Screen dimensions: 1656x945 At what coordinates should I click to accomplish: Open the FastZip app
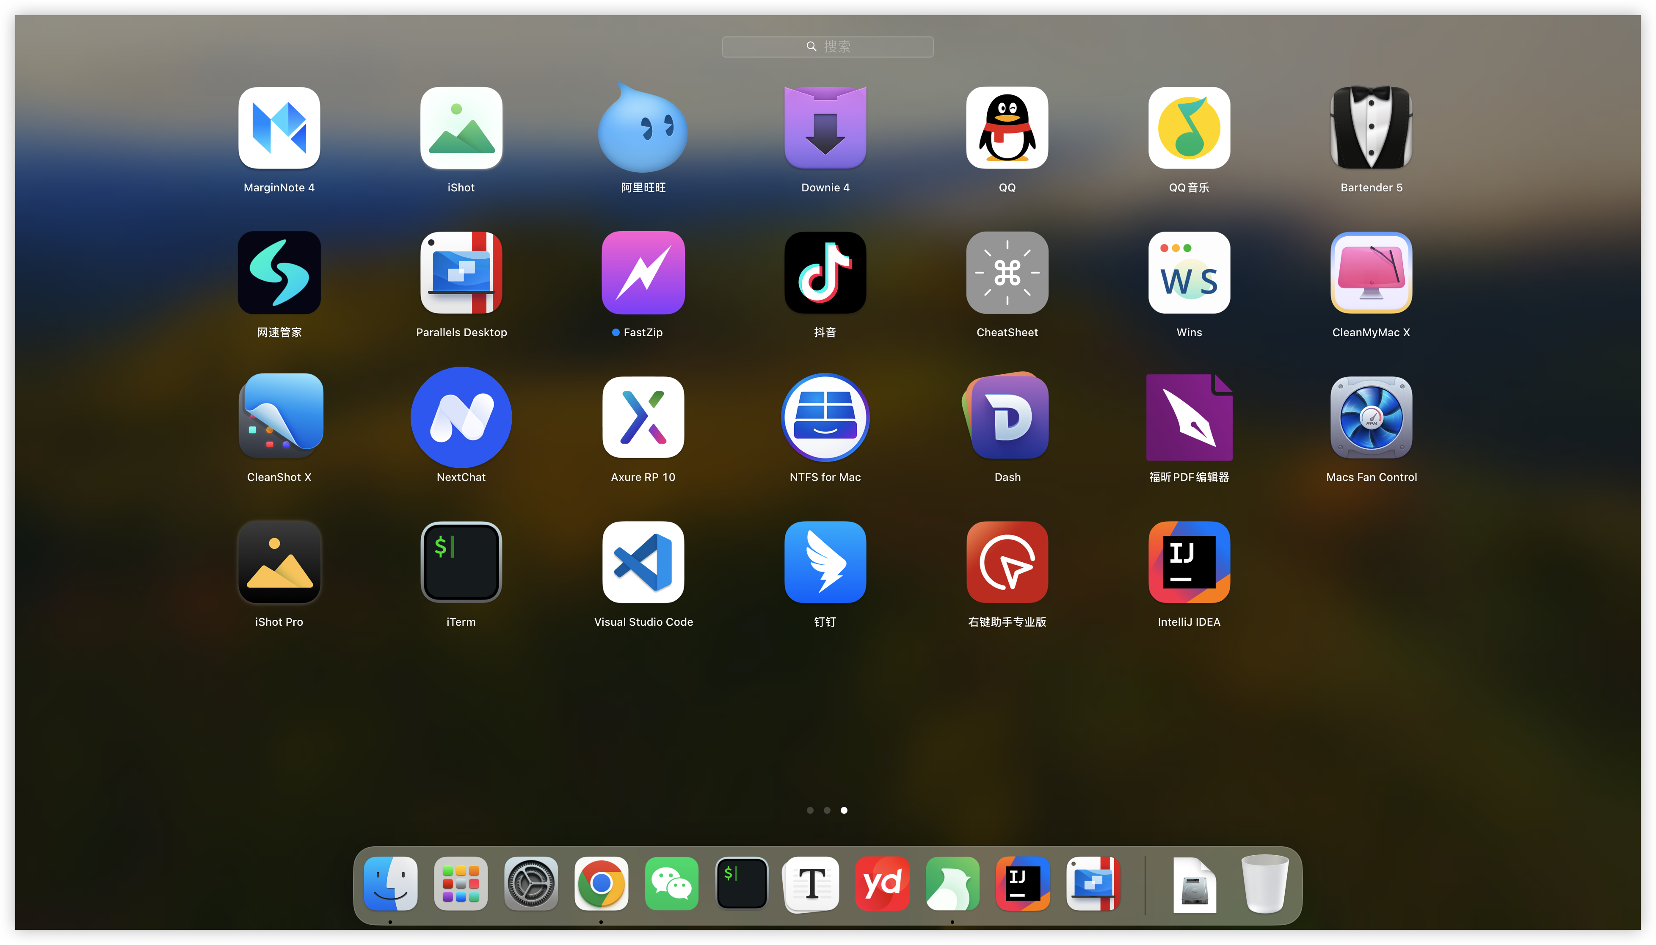643,273
